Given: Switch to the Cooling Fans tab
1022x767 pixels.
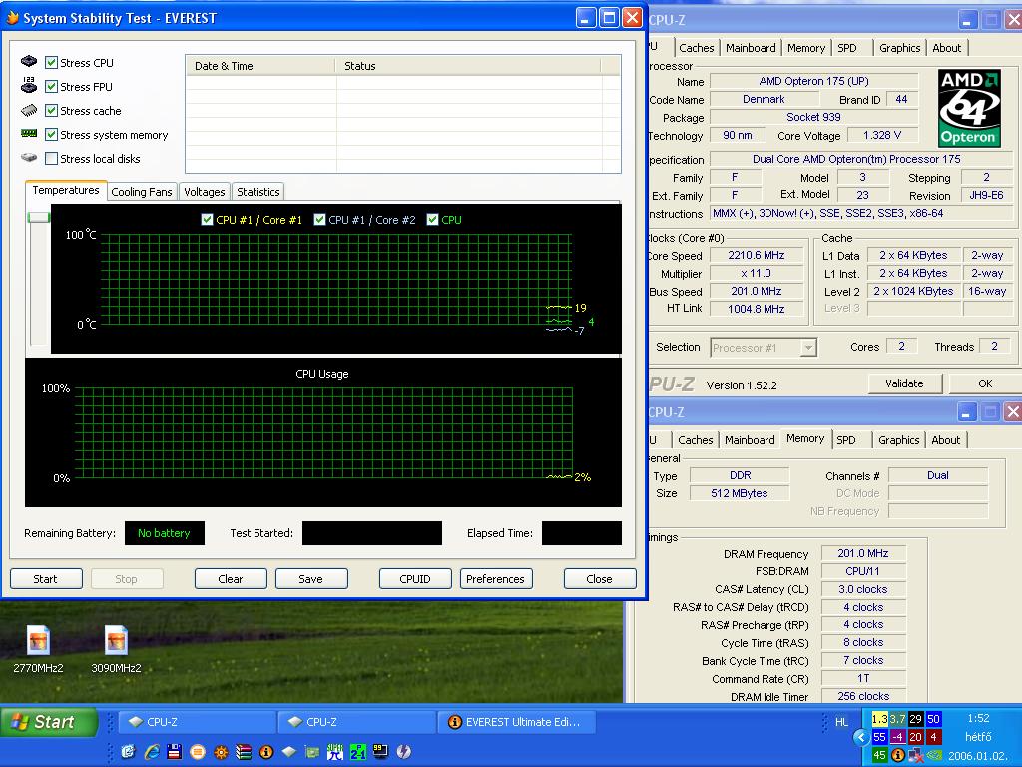Looking at the screenshot, I should click(x=142, y=192).
